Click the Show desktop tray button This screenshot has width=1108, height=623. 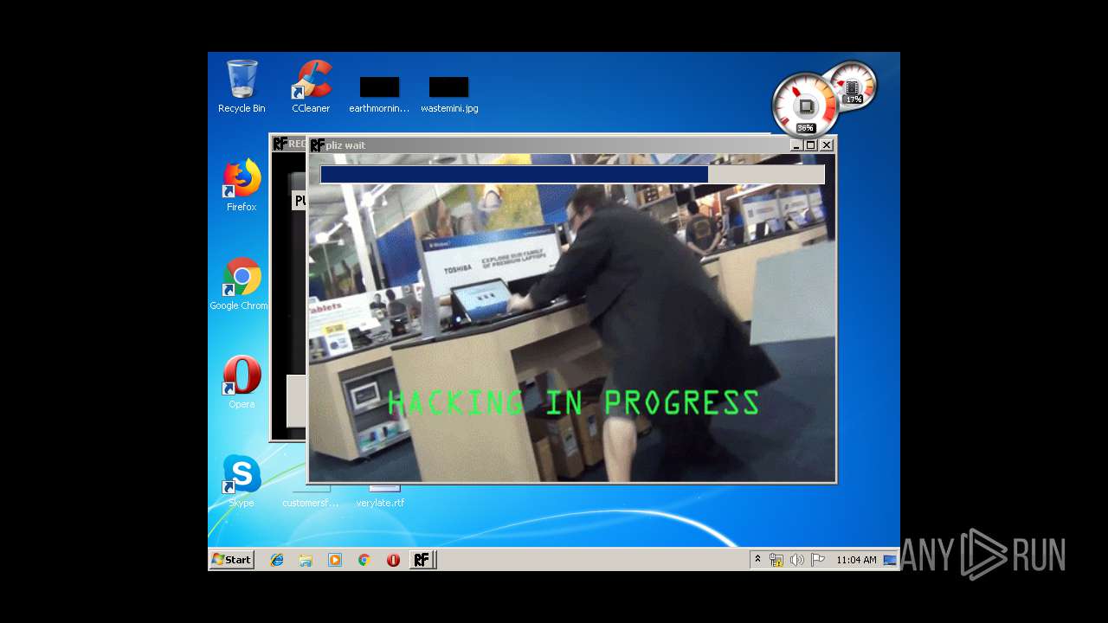(890, 560)
